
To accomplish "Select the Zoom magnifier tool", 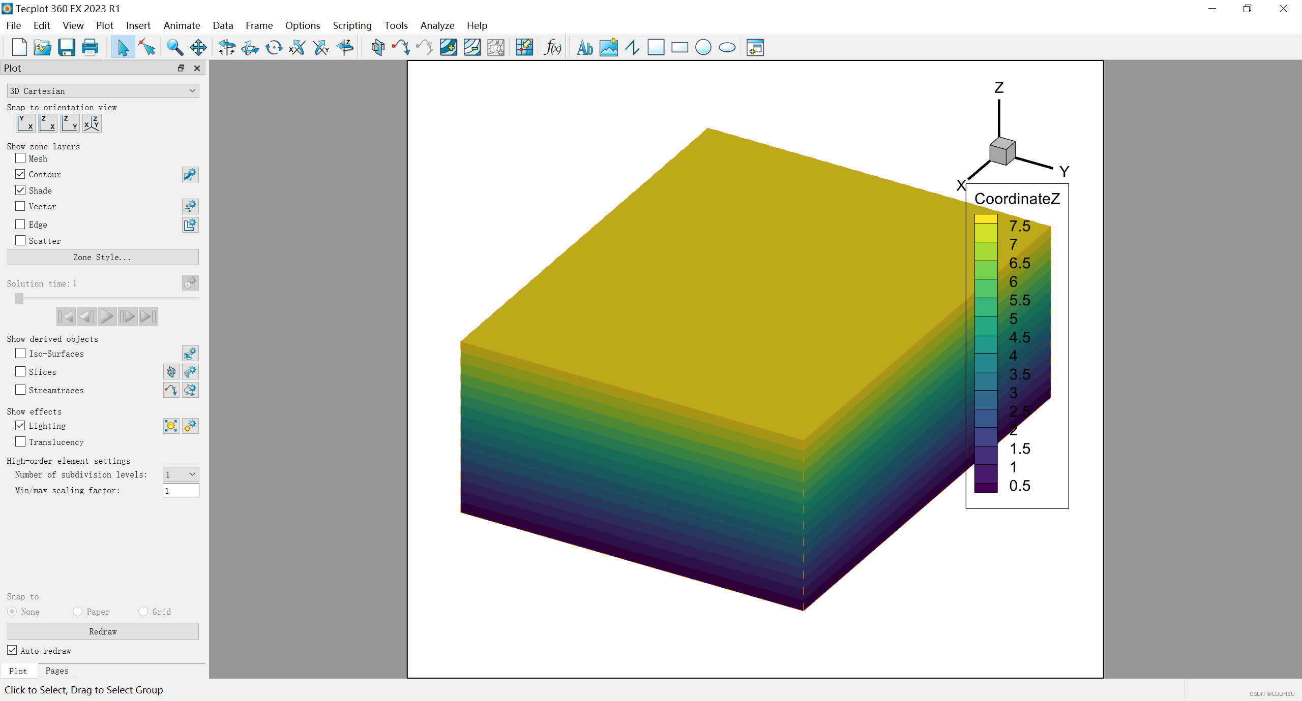I will point(174,48).
